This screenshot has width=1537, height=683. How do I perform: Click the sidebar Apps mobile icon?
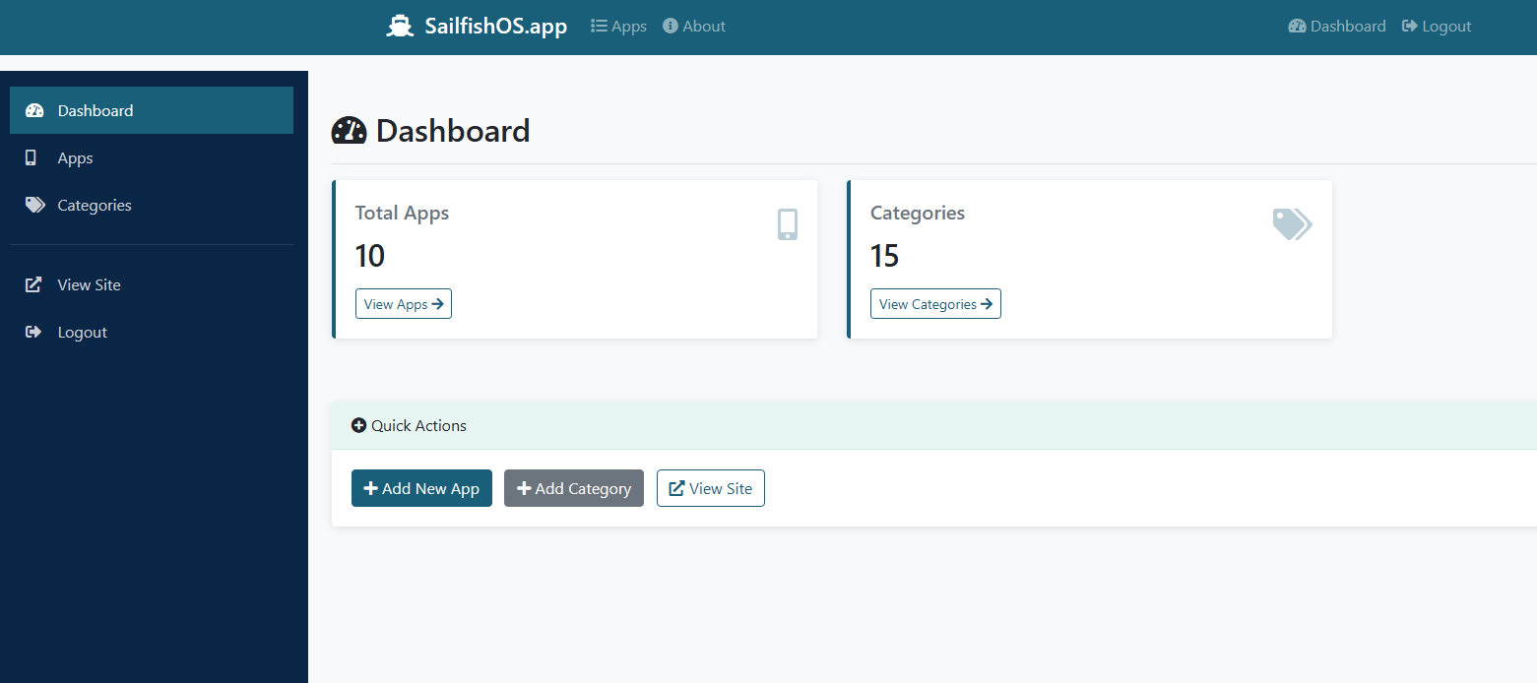pyautogui.click(x=32, y=157)
